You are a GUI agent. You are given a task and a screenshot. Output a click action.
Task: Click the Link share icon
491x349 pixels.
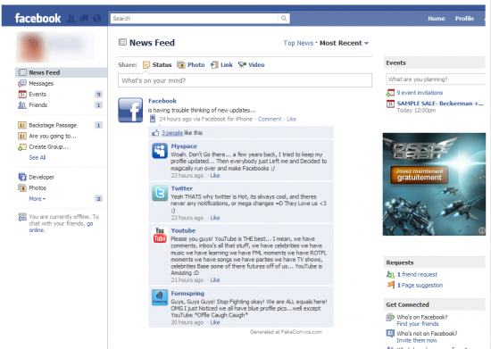coord(214,65)
